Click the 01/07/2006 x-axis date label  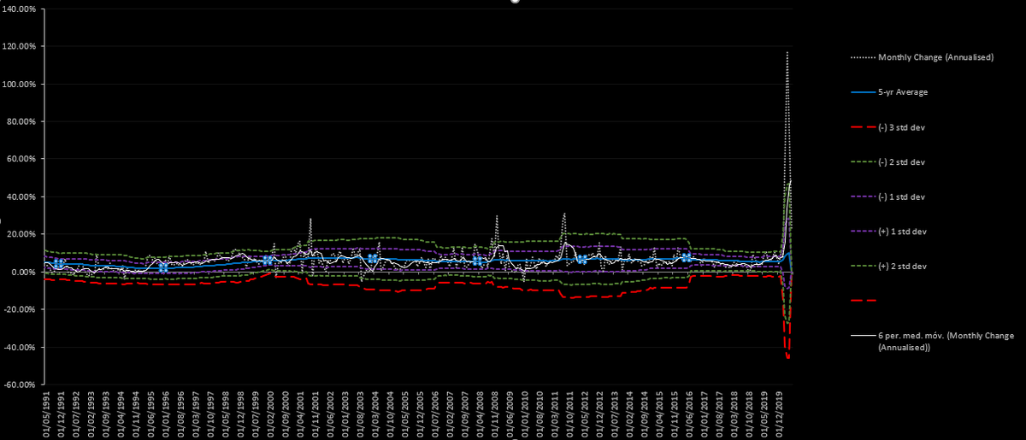(436, 414)
